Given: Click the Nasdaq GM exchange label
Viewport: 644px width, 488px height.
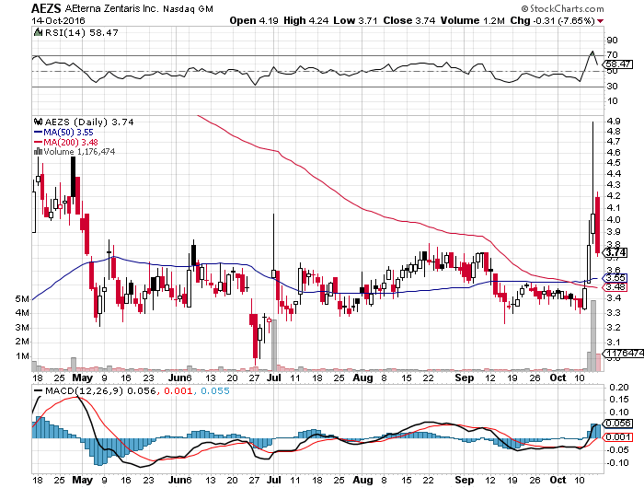Looking at the screenshot, I should [x=188, y=8].
